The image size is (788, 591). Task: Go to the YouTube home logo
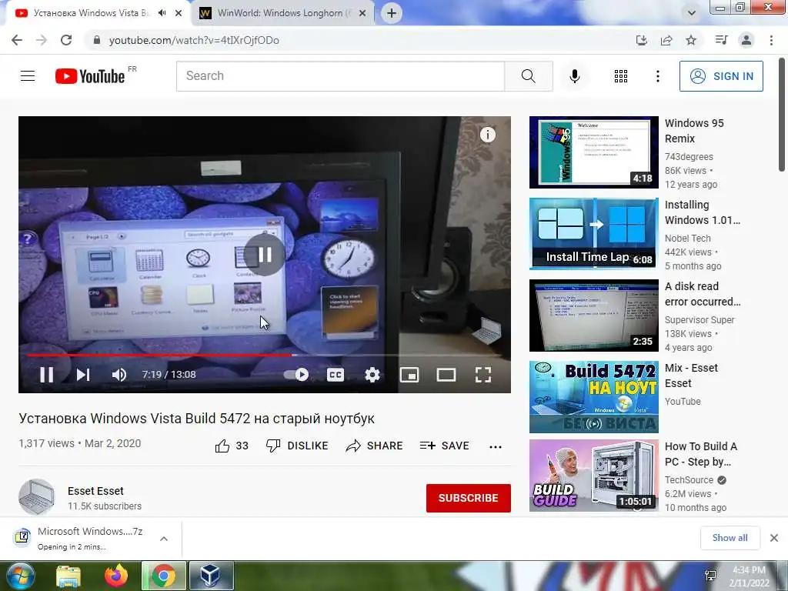pos(90,76)
